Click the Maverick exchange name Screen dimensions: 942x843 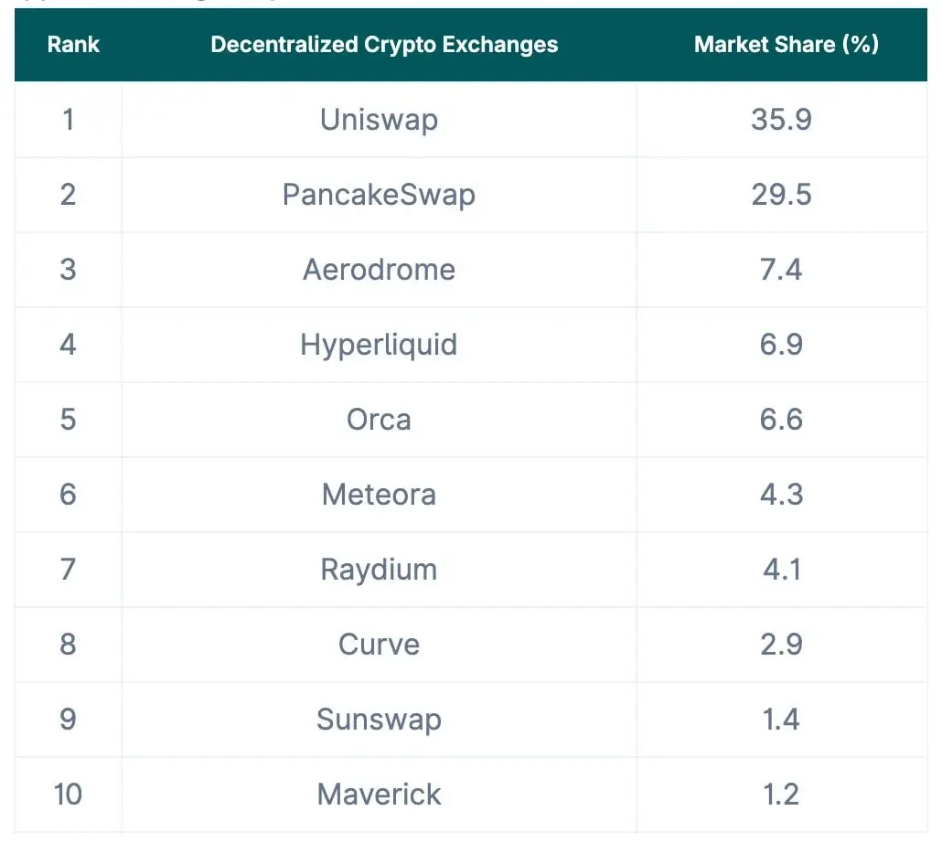click(379, 795)
